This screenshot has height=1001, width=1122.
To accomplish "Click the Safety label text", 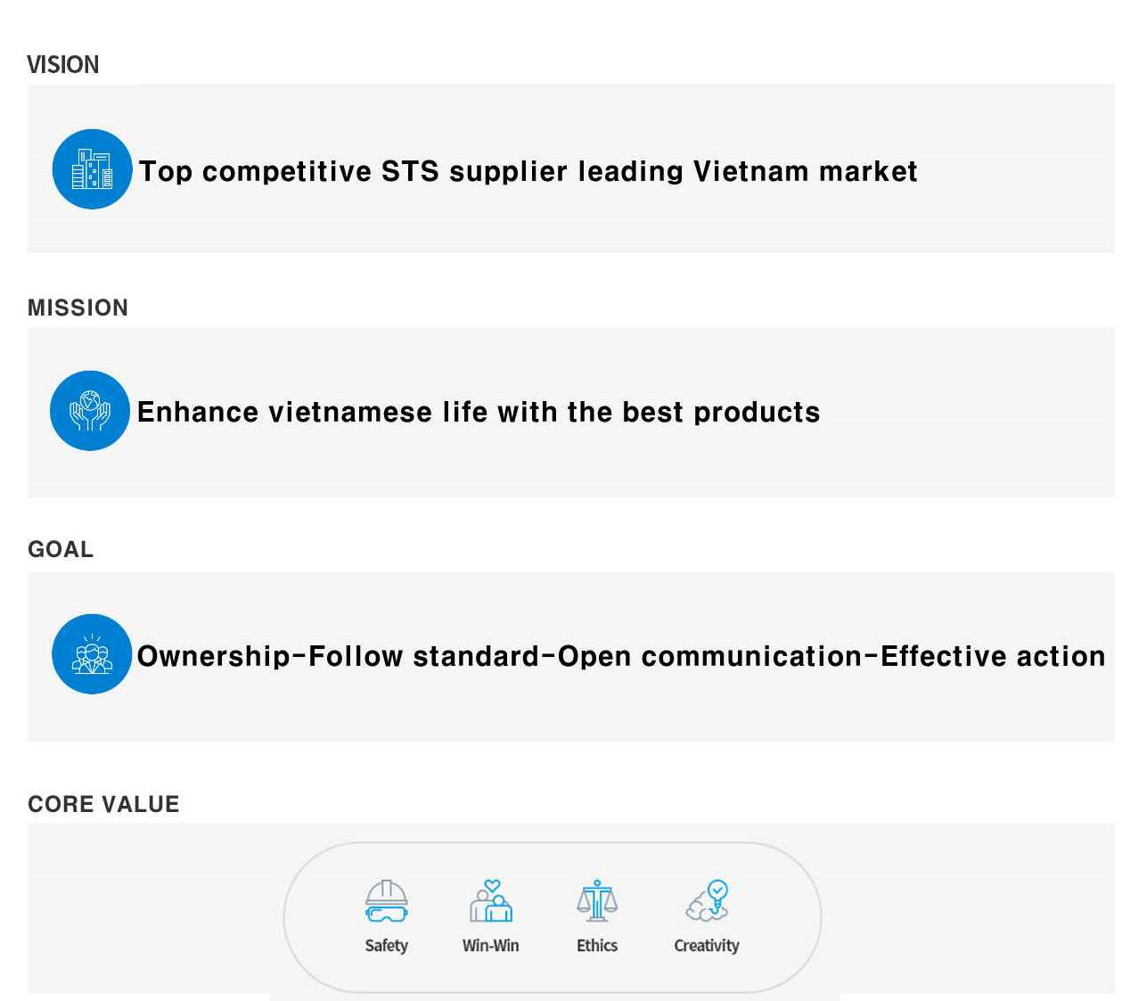I will coord(387,946).
